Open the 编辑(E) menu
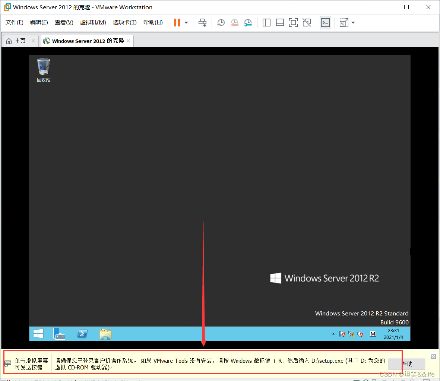Screen dimensions: 440x381 click(x=39, y=22)
